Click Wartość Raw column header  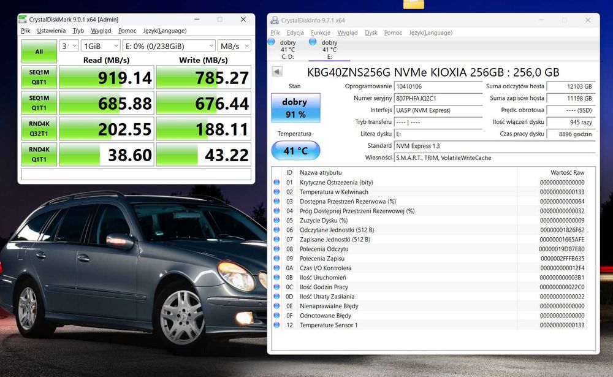tap(567, 172)
